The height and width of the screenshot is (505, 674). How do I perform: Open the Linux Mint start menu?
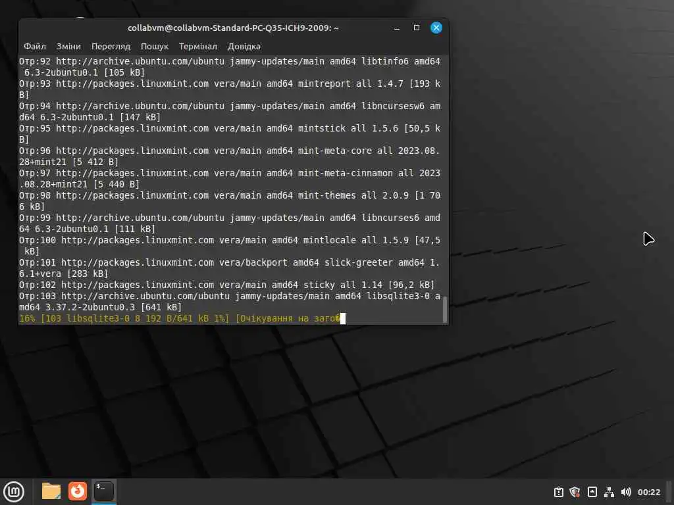pyautogui.click(x=14, y=491)
